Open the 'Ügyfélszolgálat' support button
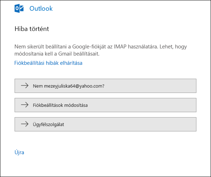 [105, 124]
